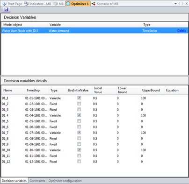Click the Water demand variable cell
The width and height of the screenshot is (189, 184).
59,31
